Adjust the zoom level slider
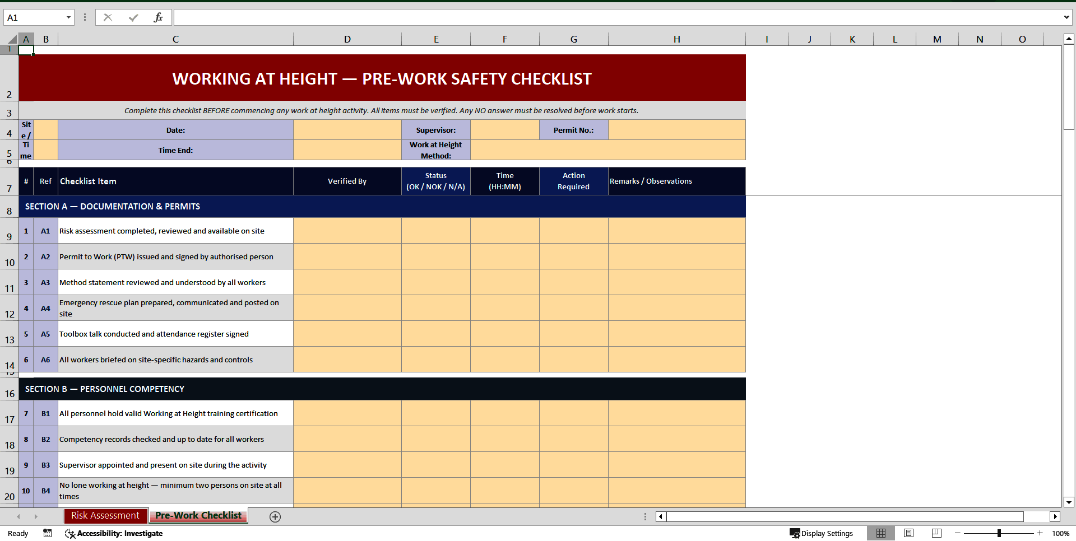Viewport: 1076px width, 541px height. point(999,533)
